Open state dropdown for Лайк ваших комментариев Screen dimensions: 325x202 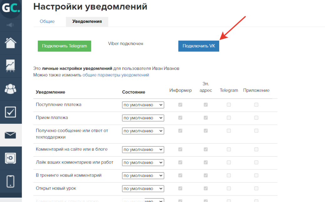click(143, 163)
